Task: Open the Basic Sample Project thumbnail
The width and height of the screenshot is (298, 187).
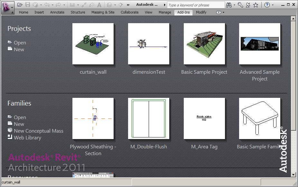Action: pyautogui.click(x=204, y=44)
